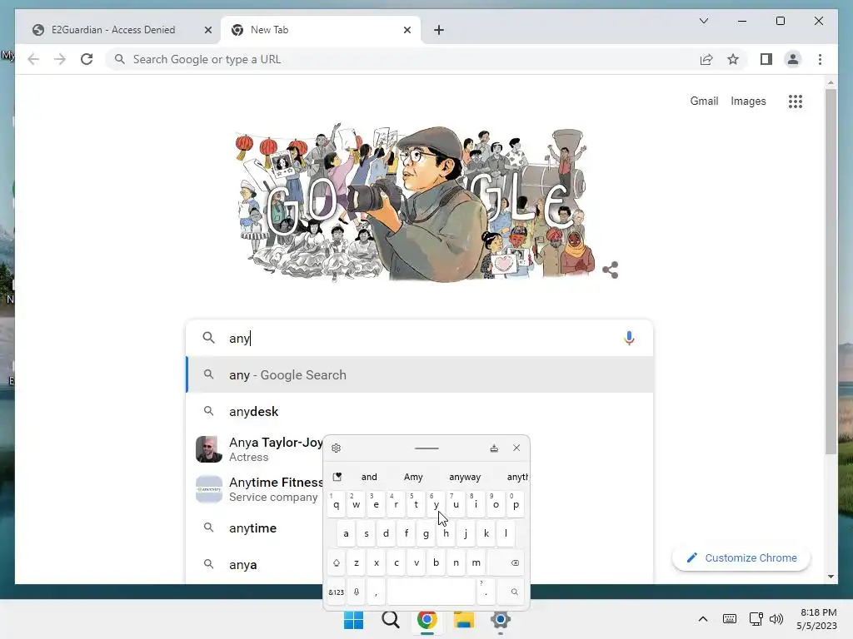Open Windows taskbar search
This screenshot has width=853, height=639.
point(391,620)
